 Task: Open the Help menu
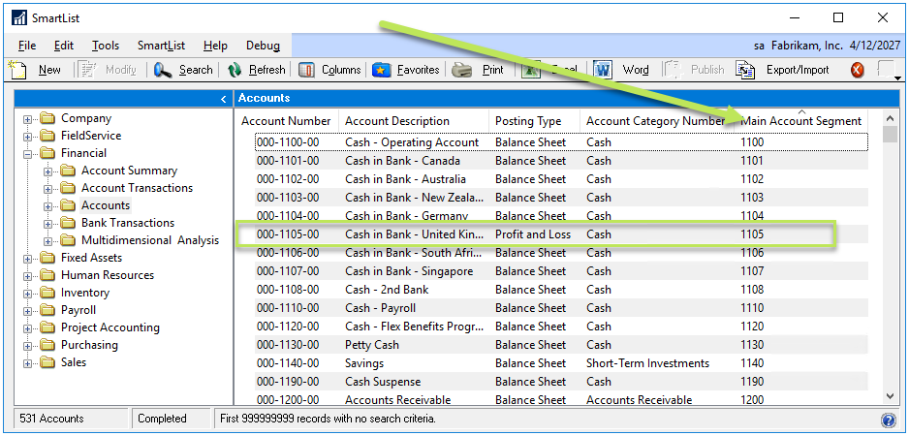pos(215,46)
